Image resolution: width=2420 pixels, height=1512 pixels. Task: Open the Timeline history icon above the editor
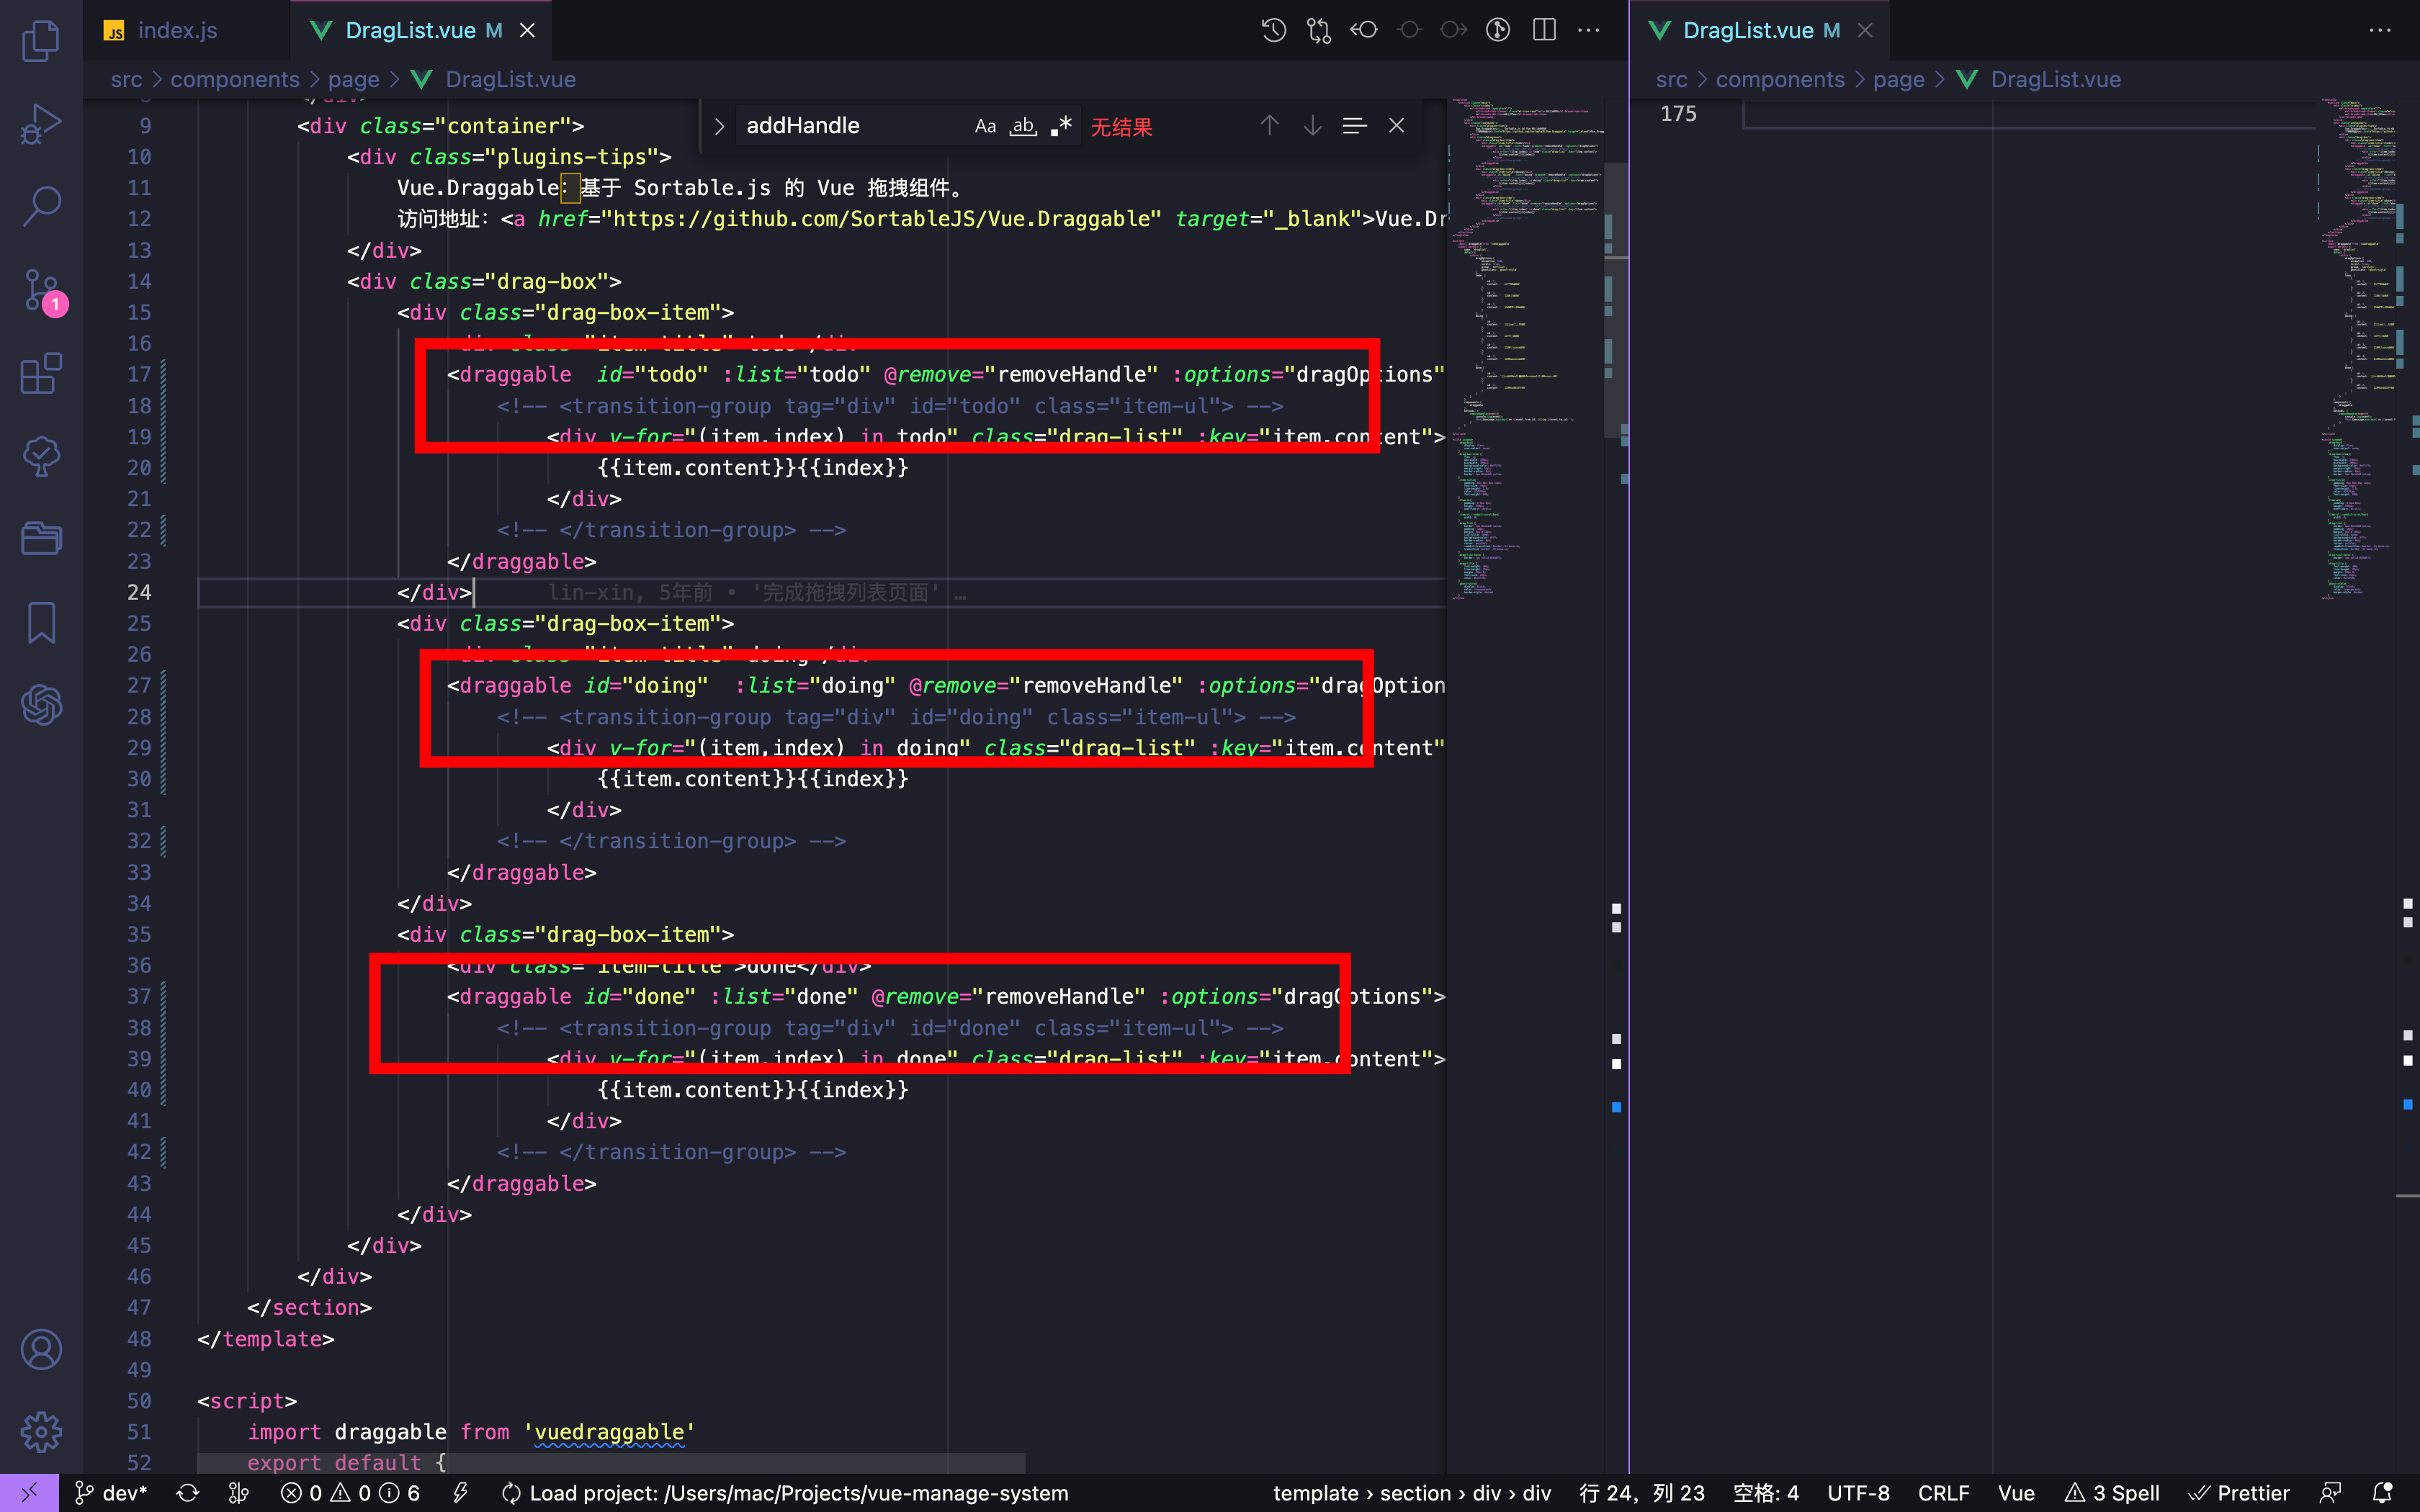[x=1273, y=29]
